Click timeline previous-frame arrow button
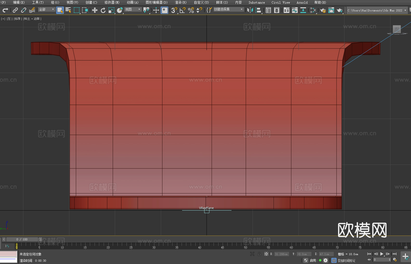 pyautogui.click(x=4, y=239)
